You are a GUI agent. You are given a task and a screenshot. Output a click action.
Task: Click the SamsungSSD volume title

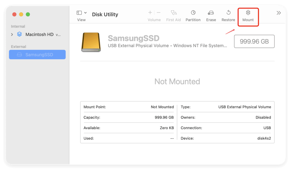click(x=134, y=38)
